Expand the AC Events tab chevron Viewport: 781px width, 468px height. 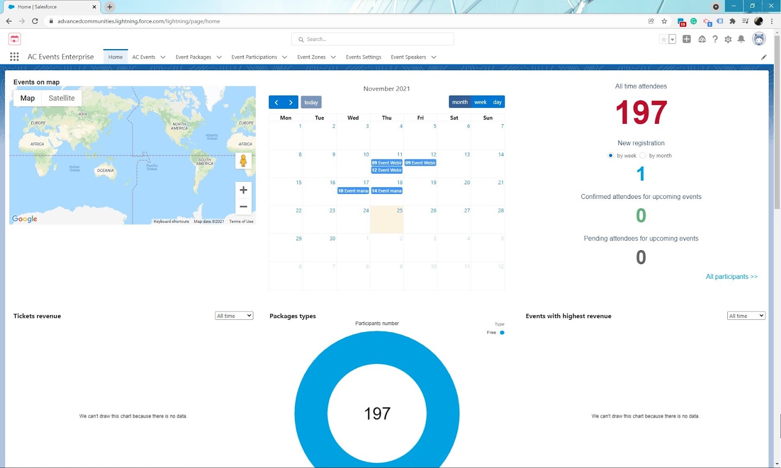tap(163, 57)
